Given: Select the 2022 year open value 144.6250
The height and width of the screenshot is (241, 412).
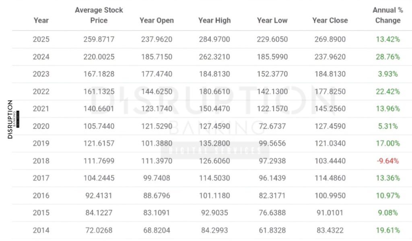Looking at the screenshot, I should [x=157, y=91].
